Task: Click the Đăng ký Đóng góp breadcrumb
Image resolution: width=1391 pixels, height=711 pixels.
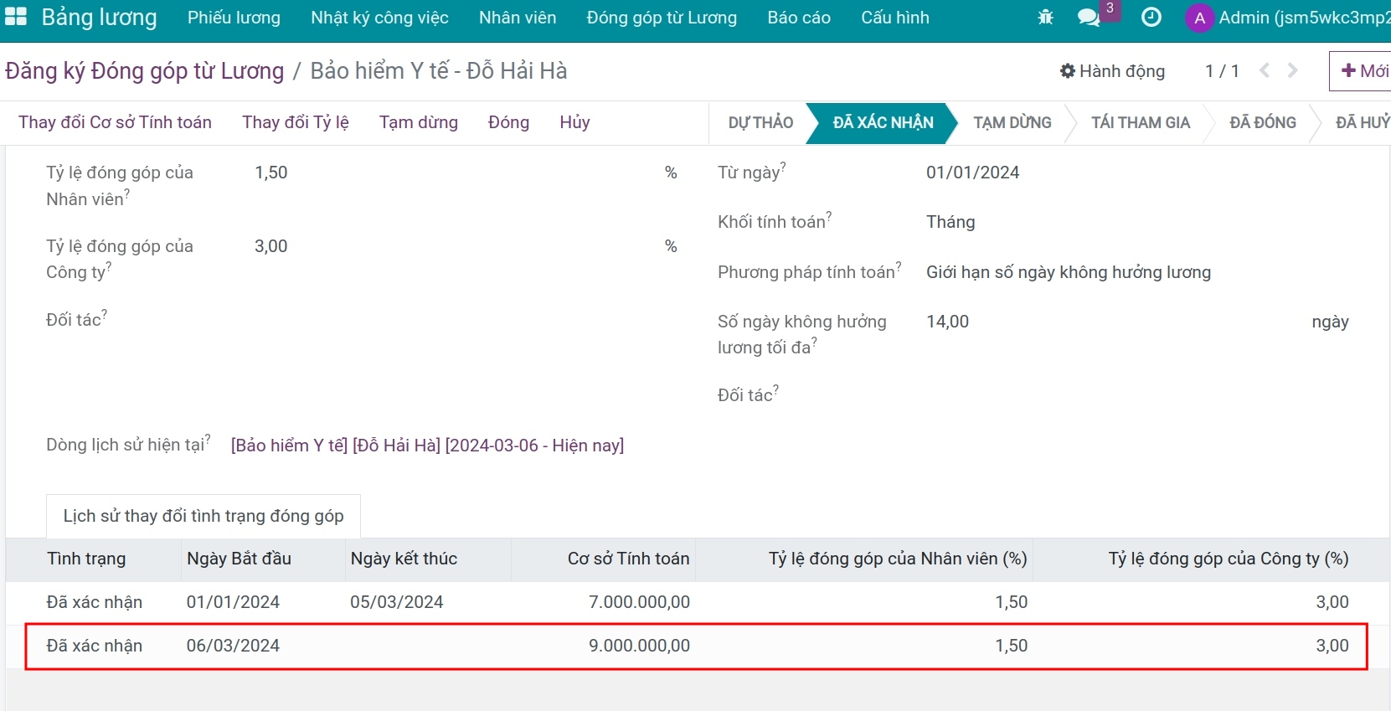Action: tap(144, 71)
